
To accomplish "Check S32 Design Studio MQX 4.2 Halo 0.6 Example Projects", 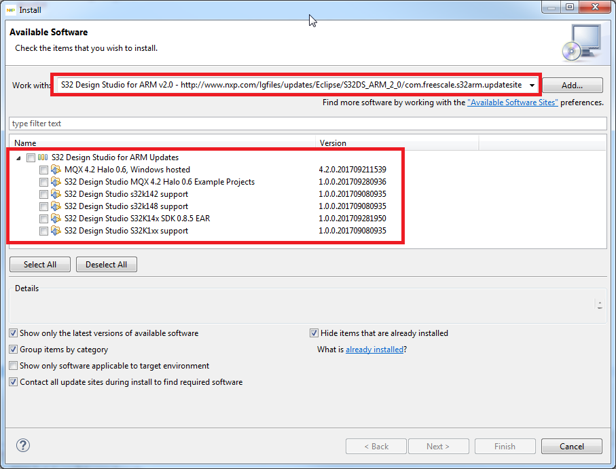I will click(x=43, y=182).
